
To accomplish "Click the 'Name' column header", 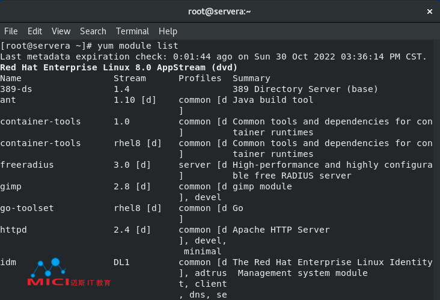I will click(x=11, y=78).
